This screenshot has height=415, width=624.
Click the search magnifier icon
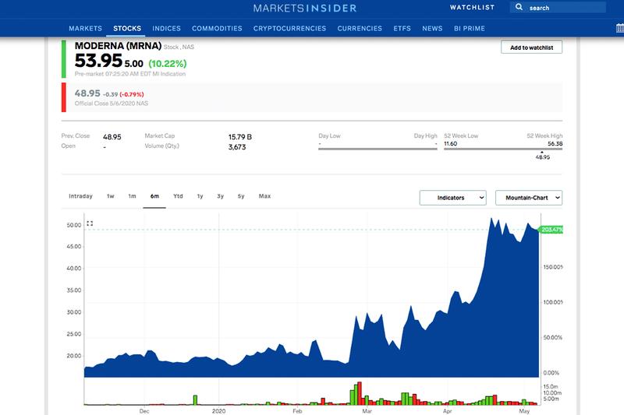coord(519,7)
